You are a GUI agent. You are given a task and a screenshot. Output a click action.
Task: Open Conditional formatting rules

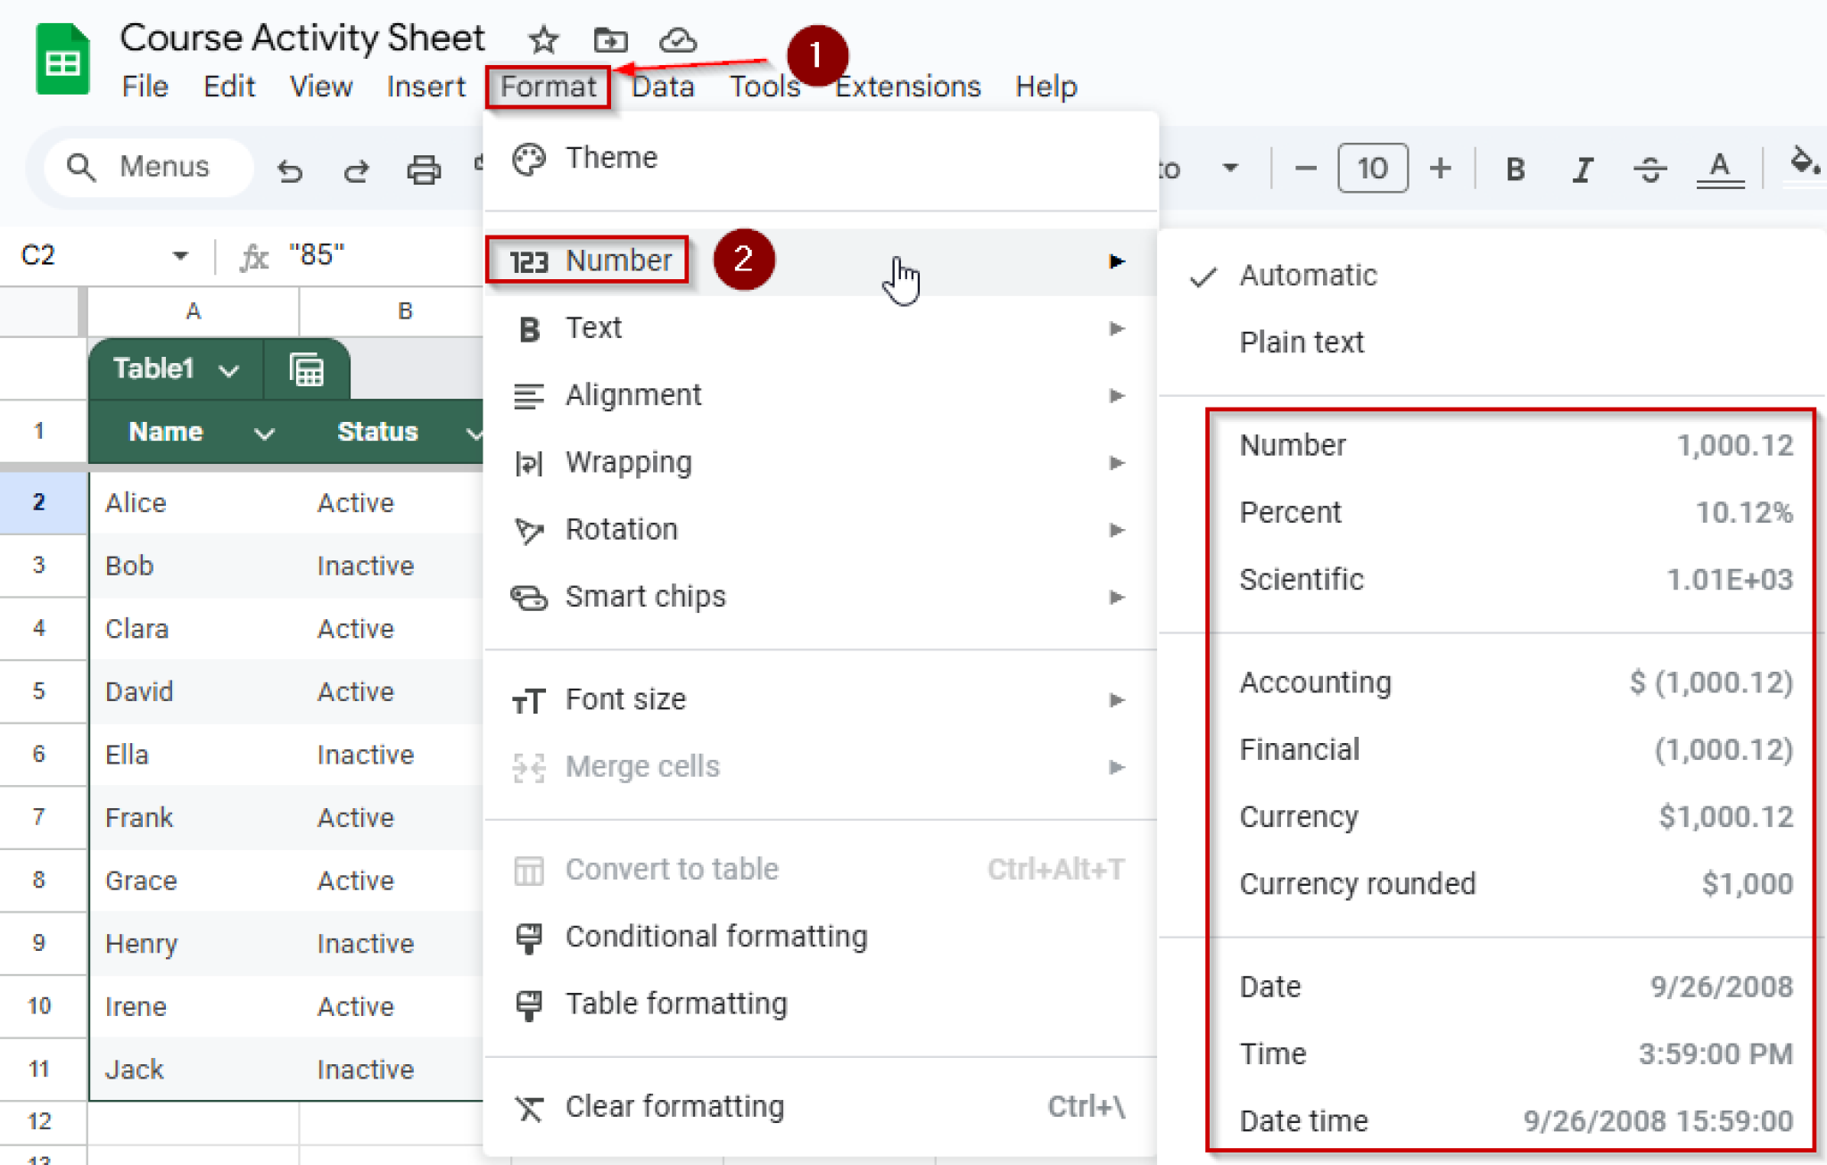coord(715,936)
